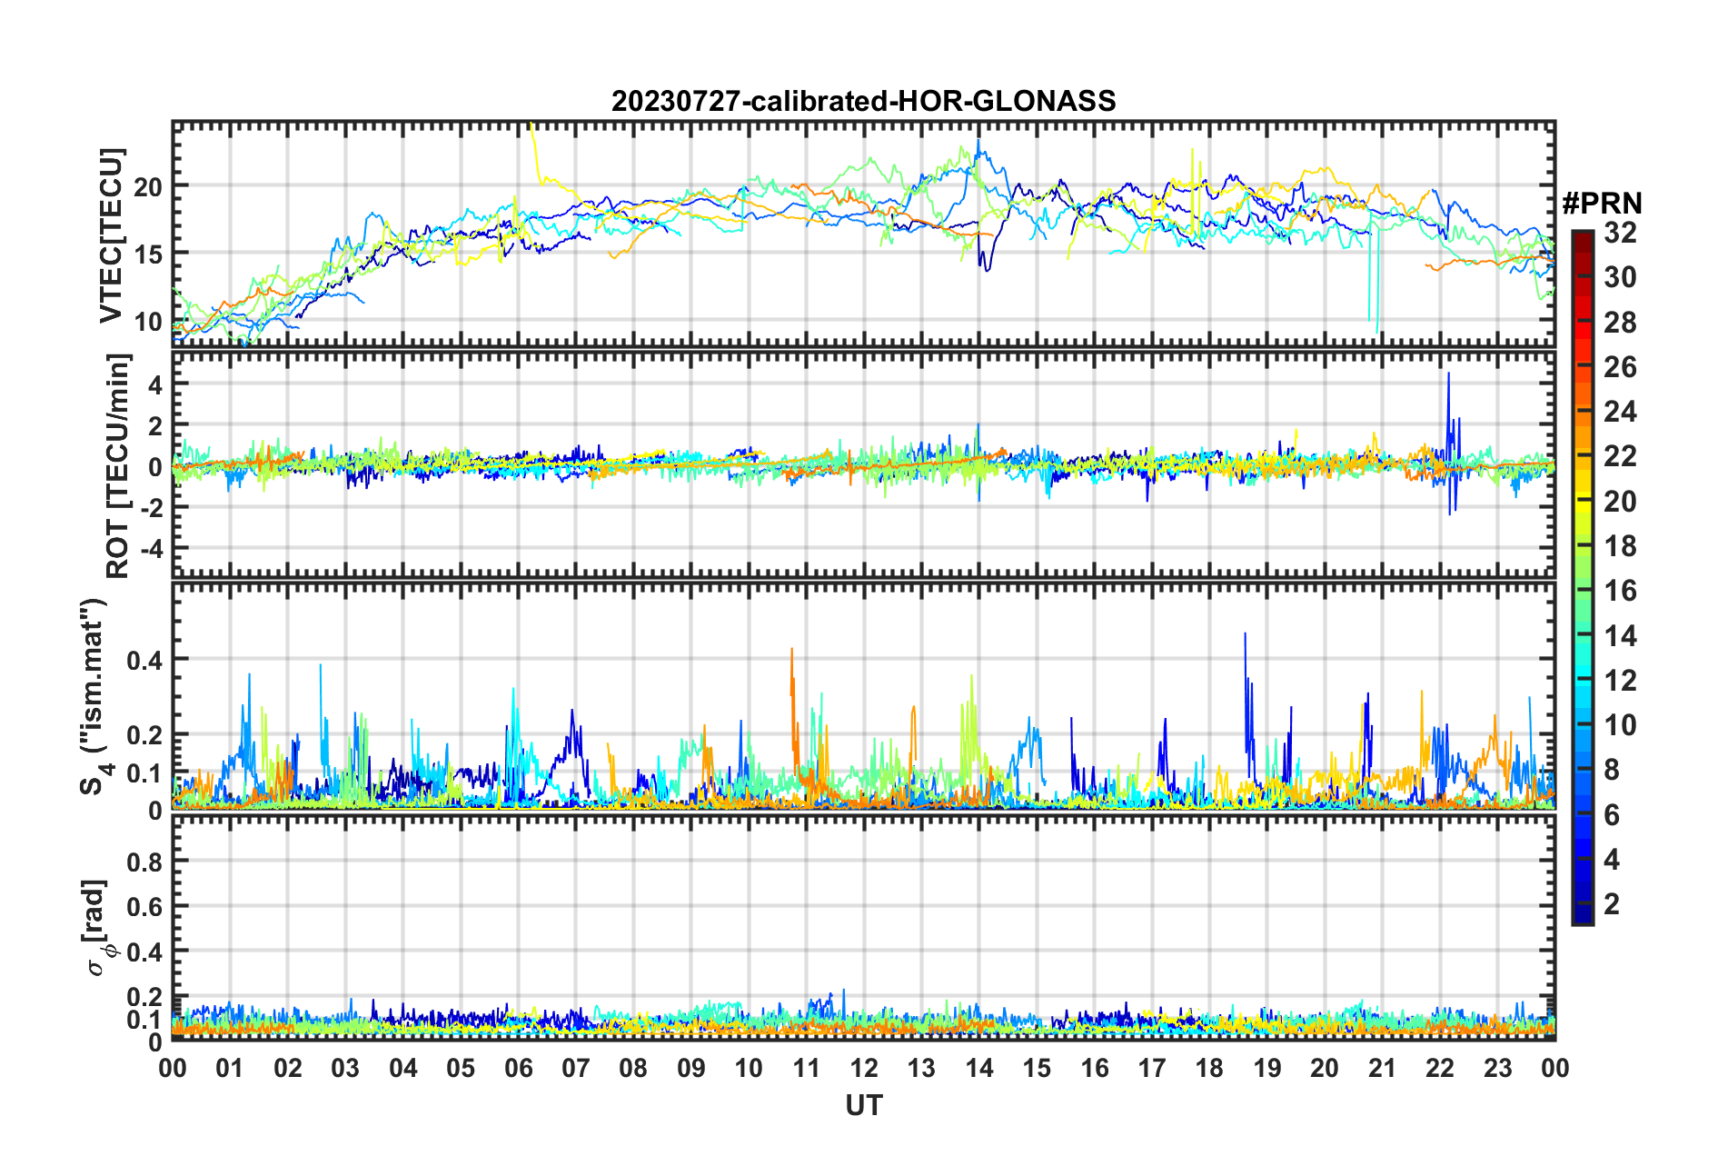The height and width of the screenshot is (1156, 1728).
Task: Select sigma-phi axis tick label 0.2
Action: coord(145,998)
